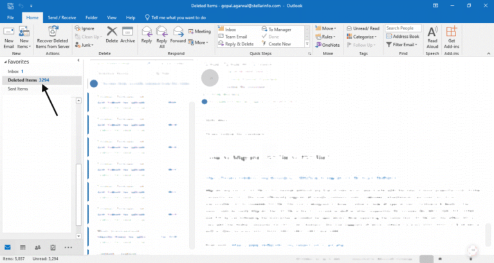Reply with a Meeting

(199, 31)
